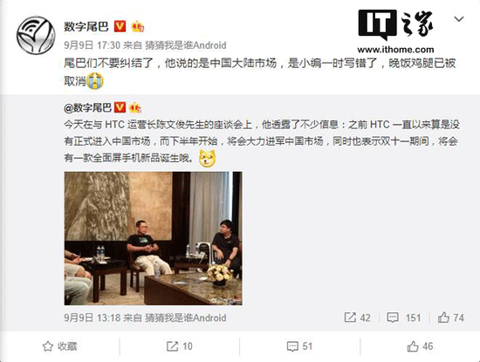The height and width of the screenshot is (362, 480).
Task: Enlarge the HTC meeting photo thumbnail
Action: 153,238
